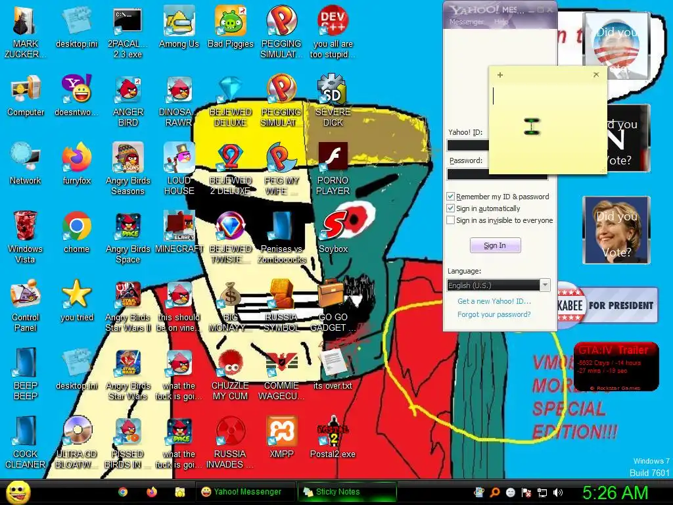
Task: Open the PORNO PLAYER Flash icon
Action: [333, 168]
